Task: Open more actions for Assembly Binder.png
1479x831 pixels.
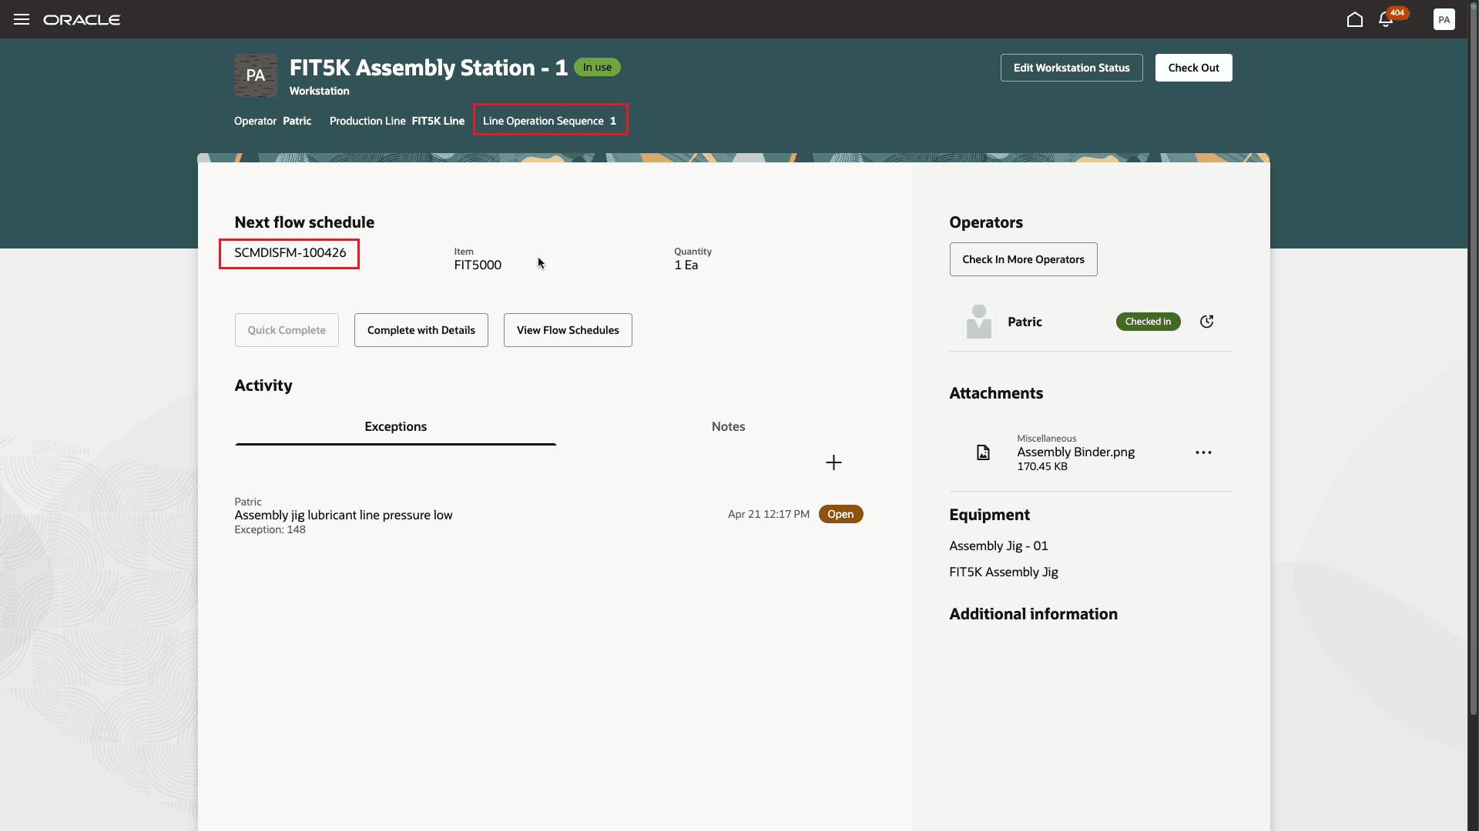Action: click(1203, 452)
